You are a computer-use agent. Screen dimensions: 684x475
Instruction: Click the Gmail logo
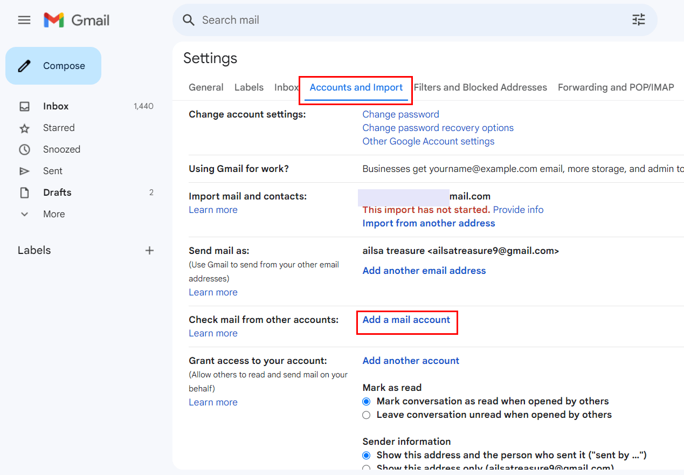coord(77,20)
